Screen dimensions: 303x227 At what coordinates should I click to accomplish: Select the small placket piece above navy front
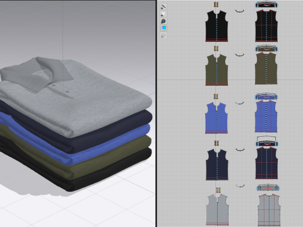click(217, 143)
